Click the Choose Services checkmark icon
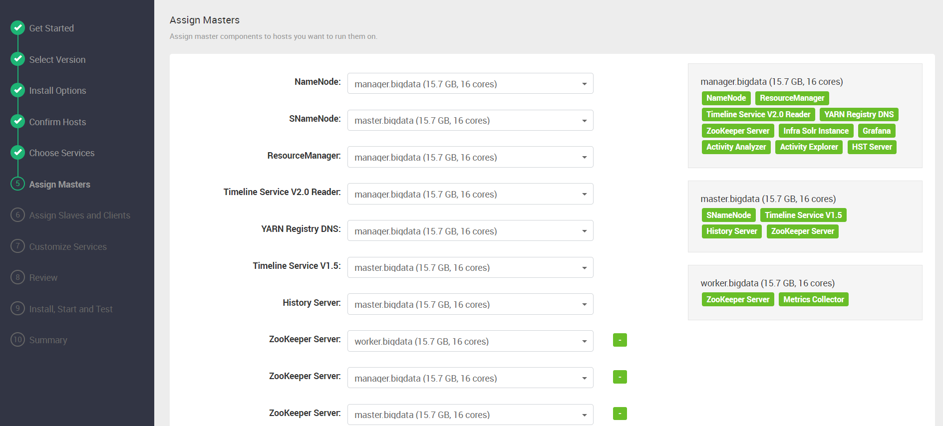Image resolution: width=943 pixels, height=426 pixels. coord(18,153)
